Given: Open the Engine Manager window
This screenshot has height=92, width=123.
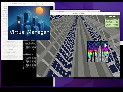Looking at the screenshot, I should coord(11,47).
